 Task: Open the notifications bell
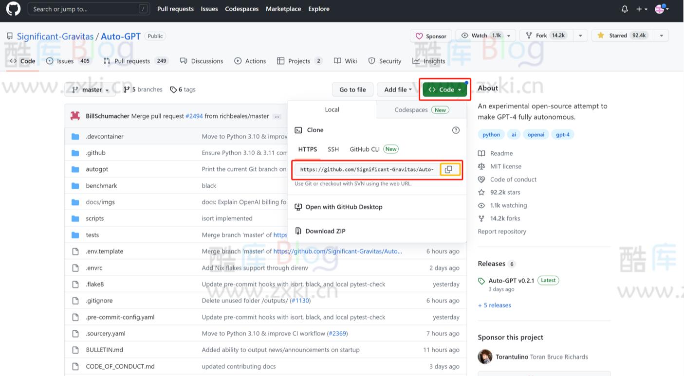coord(625,9)
